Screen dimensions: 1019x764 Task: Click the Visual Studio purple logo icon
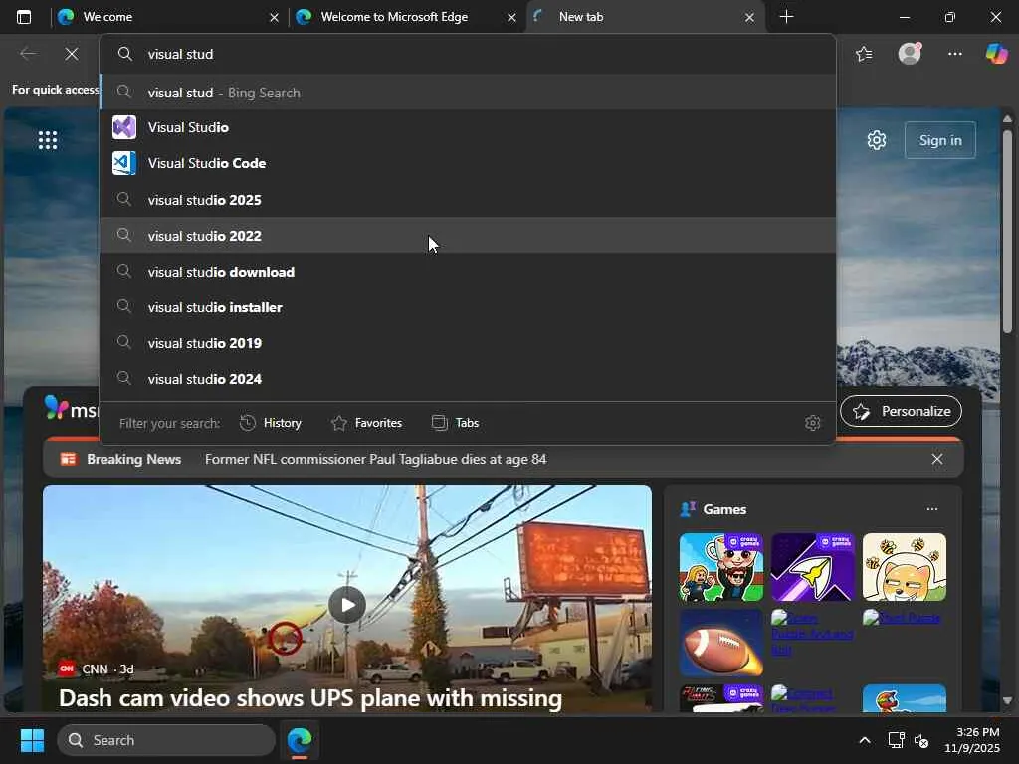(x=124, y=127)
